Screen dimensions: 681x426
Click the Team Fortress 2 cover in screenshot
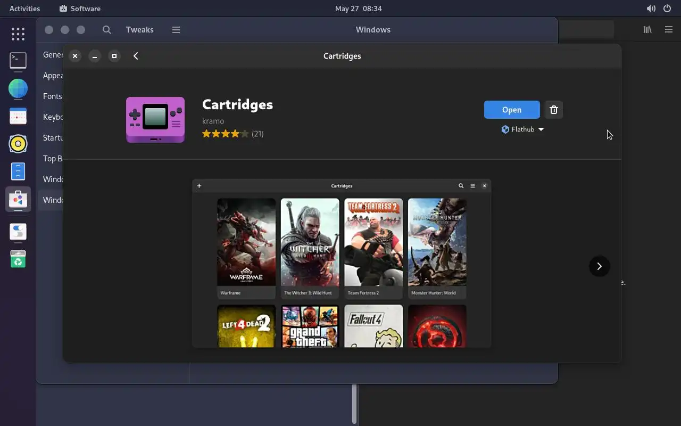[373, 242]
